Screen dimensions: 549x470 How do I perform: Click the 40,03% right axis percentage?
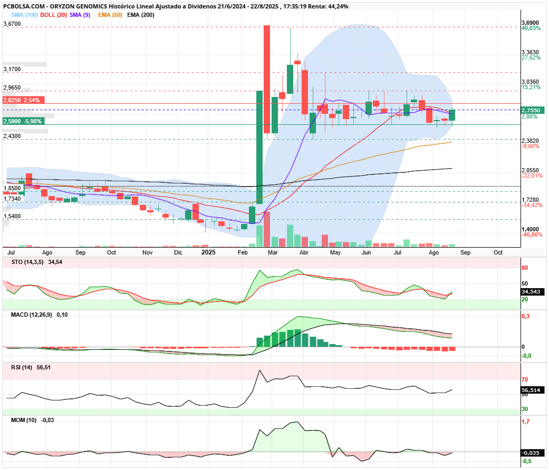click(531, 28)
